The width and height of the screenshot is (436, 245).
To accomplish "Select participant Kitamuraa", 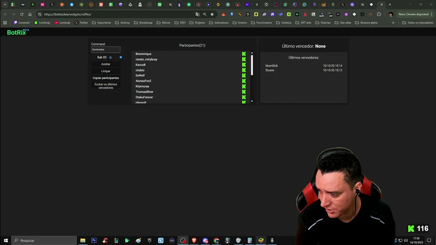I will pyautogui.click(x=142, y=86).
